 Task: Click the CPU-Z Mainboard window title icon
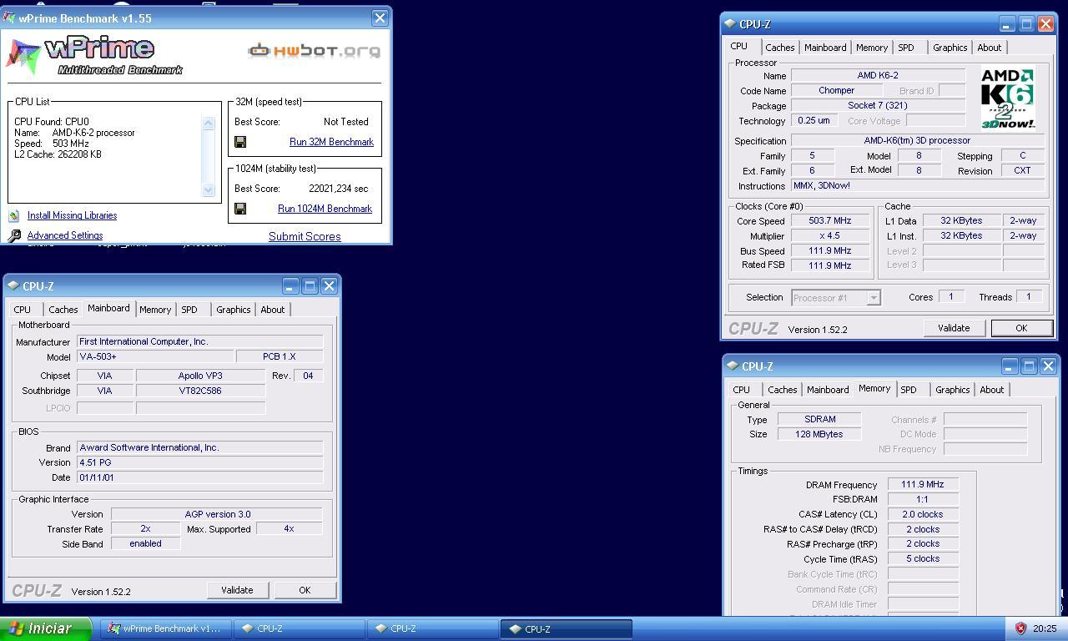coord(13,285)
